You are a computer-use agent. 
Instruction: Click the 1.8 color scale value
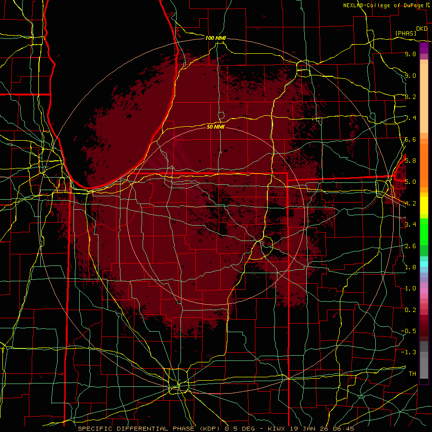coord(410,267)
